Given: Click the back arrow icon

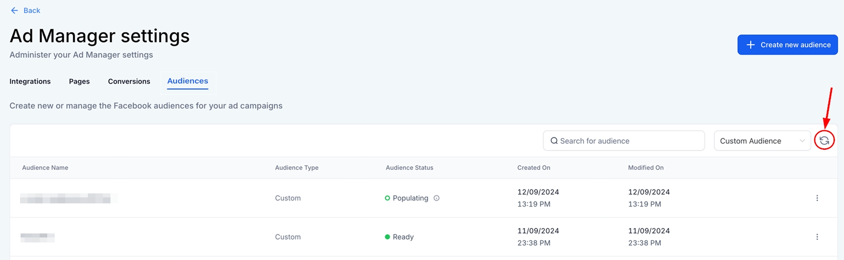Looking at the screenshot, I should (x=15, y=11).
